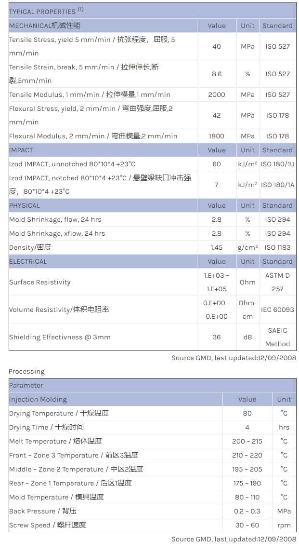The width and height of the screenshot is (299, 553).
Task: Click the ISO 1183 standard cell
Action: click(x=277, y=247)
